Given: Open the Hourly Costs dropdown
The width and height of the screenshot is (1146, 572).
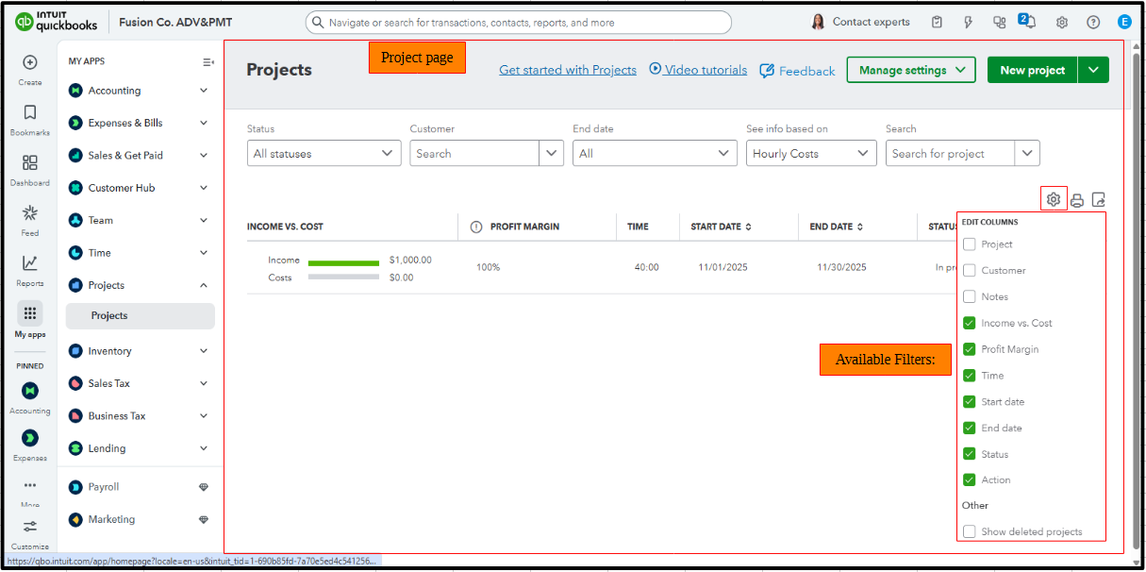Looking at the screenshot, I should tap(810, 154).
